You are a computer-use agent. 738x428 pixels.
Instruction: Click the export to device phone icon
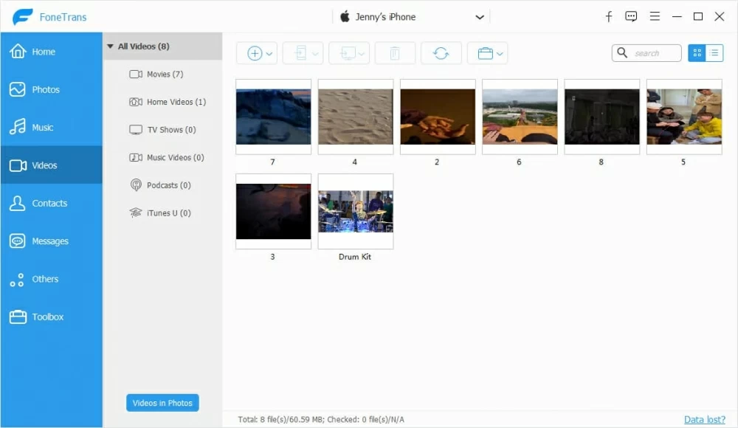pyautogui.click(x=300, y=53)
